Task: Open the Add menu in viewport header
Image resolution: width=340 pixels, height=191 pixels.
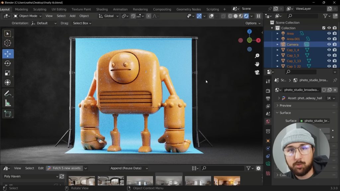Action: tap(72, 16)
